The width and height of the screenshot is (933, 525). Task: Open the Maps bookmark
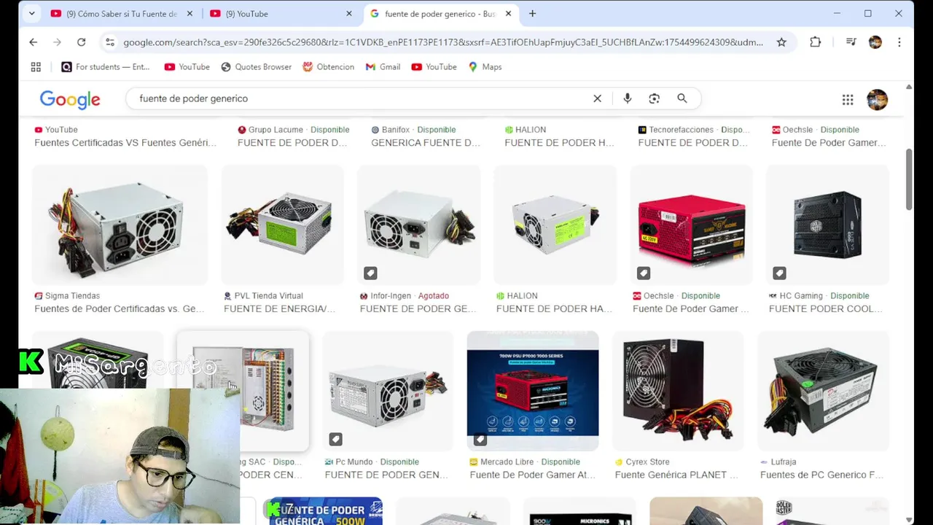pos(485,66)
